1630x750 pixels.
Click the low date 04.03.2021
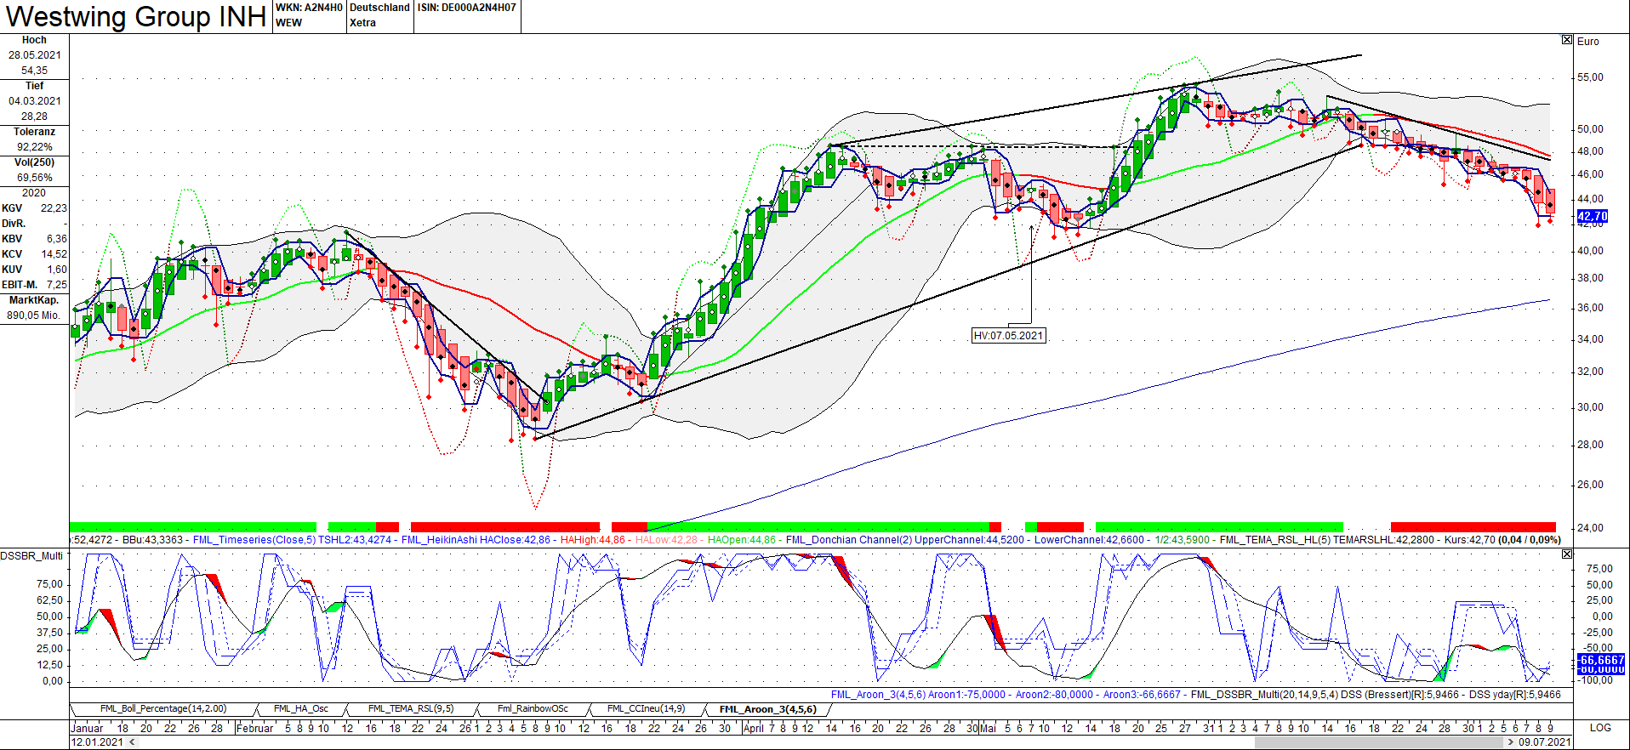(35, 101)
